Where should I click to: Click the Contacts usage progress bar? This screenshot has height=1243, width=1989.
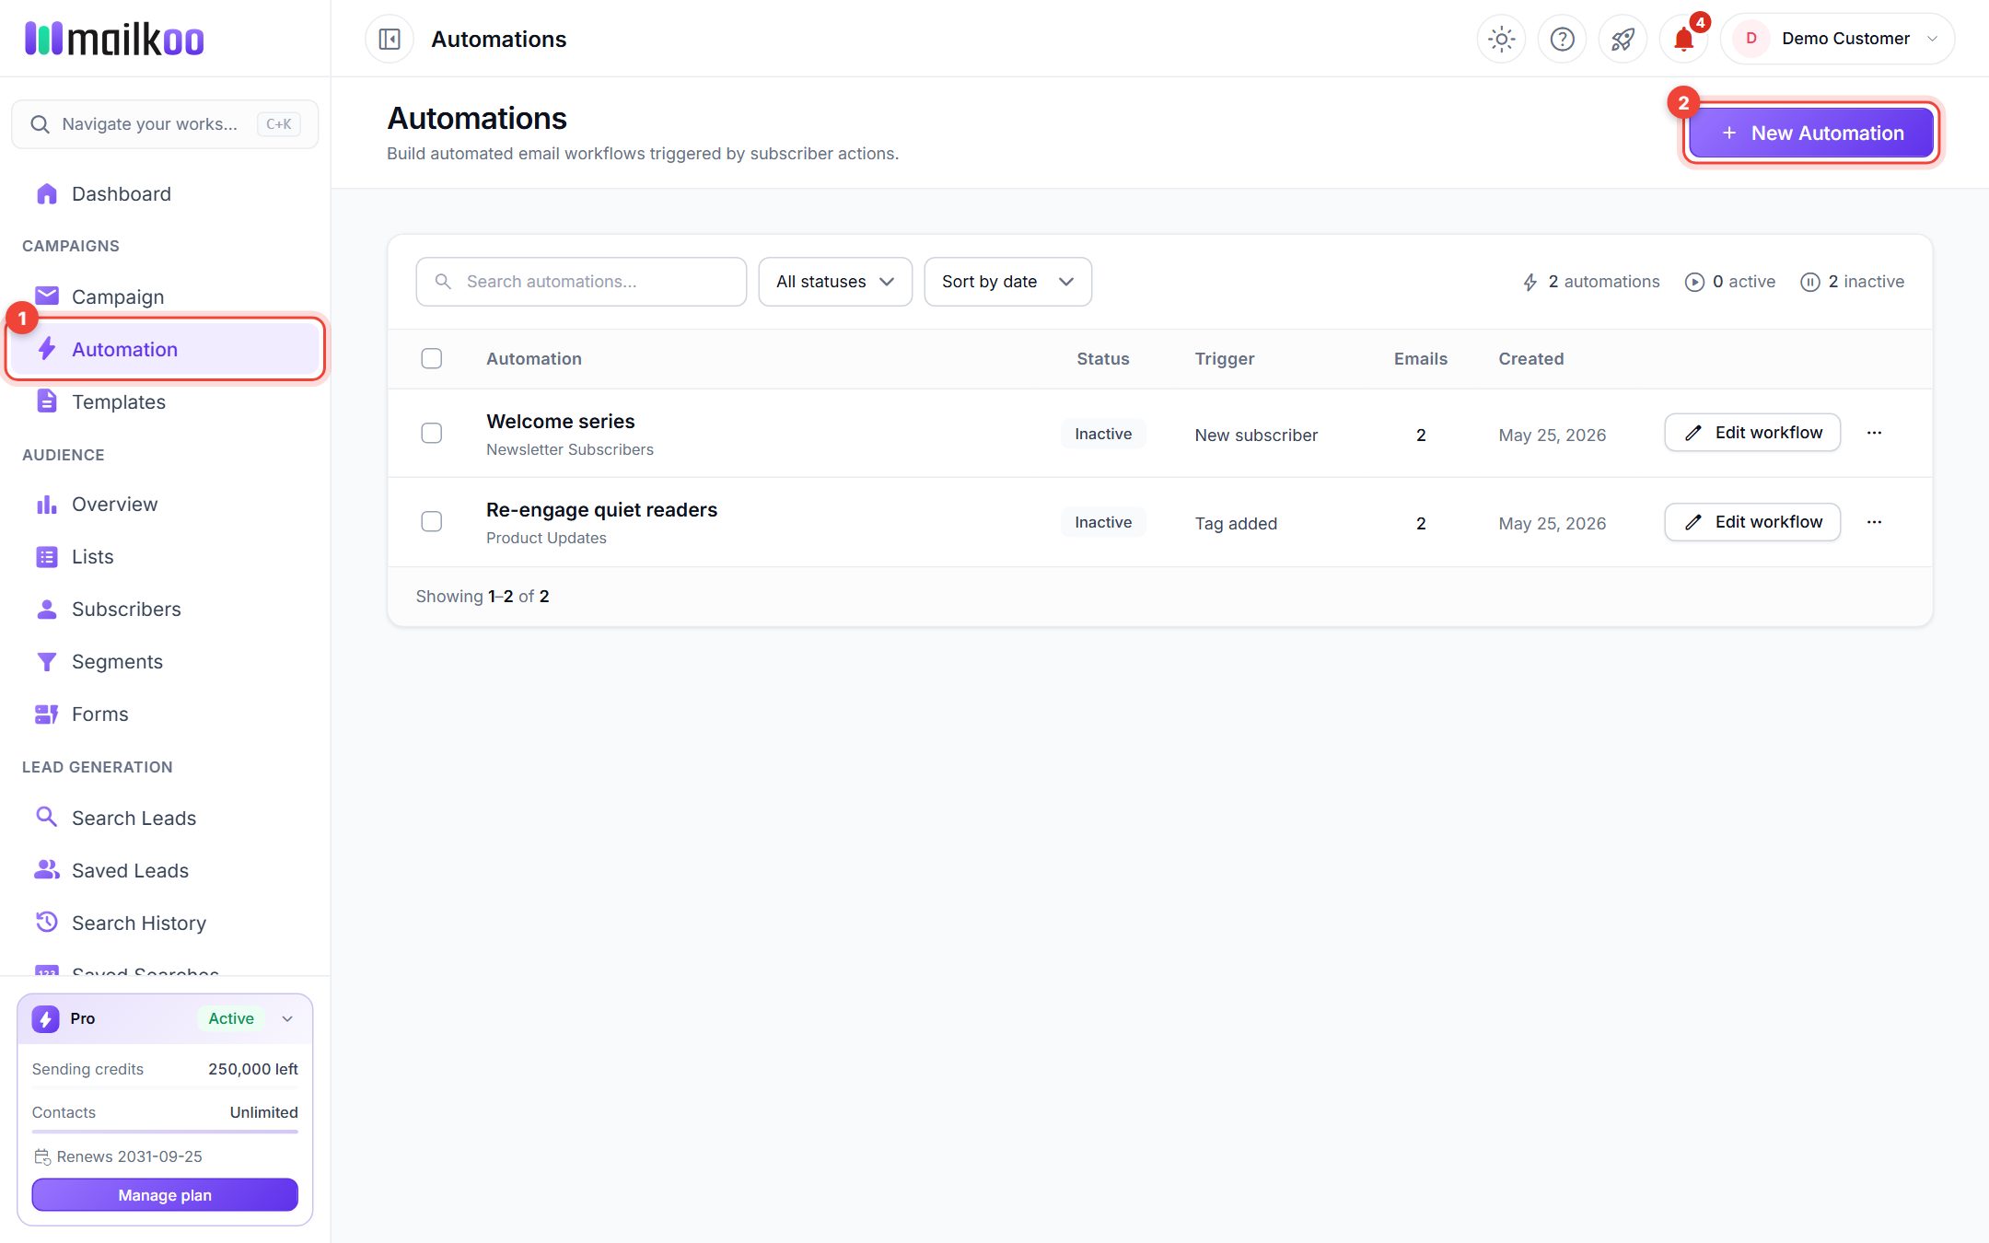click(165, 1132)
